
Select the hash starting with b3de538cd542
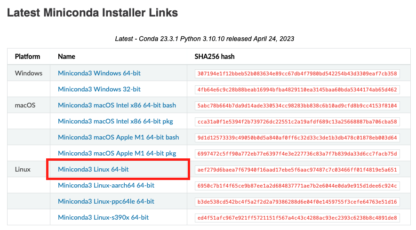click(x=297, y=202)
